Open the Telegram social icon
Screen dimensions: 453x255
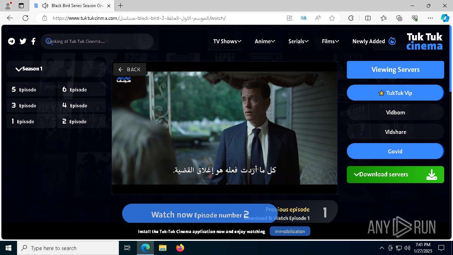point(12,41)
